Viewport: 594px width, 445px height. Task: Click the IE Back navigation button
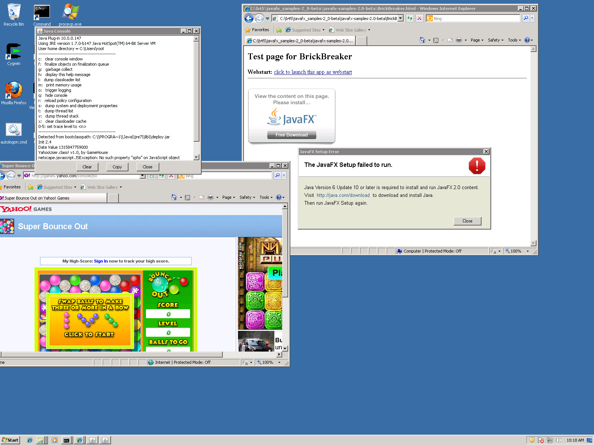[x=249, y=18]
